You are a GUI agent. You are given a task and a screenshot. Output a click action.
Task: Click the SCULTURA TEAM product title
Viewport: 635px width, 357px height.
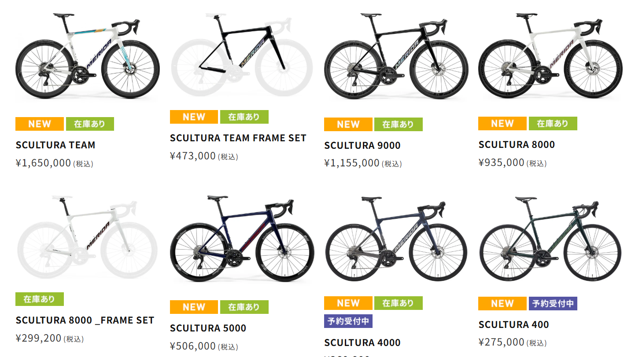click(x=55, y=145)
